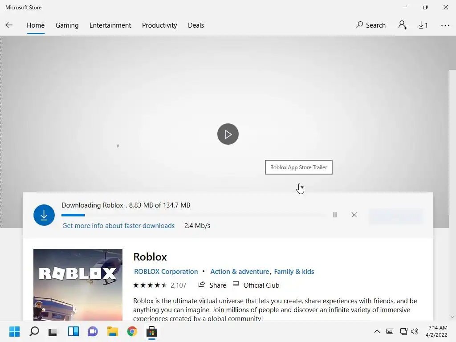
Task: Click the download progress bar
Action: 193,215
